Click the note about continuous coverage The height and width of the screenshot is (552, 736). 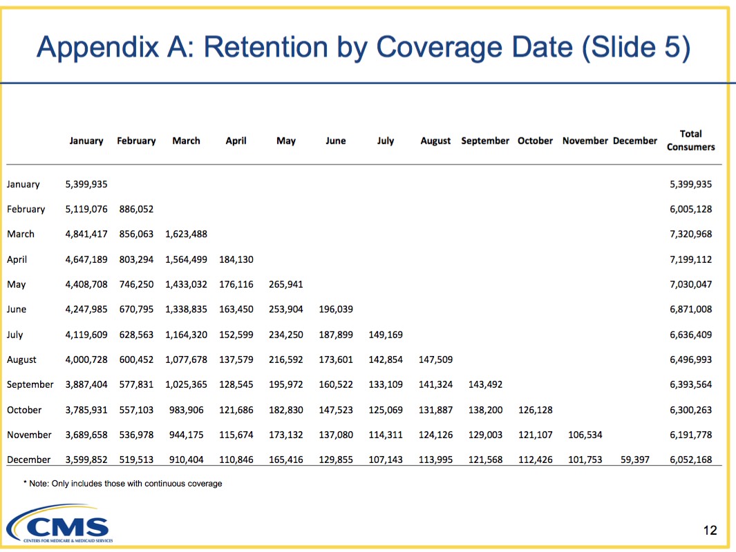(122, 484)
